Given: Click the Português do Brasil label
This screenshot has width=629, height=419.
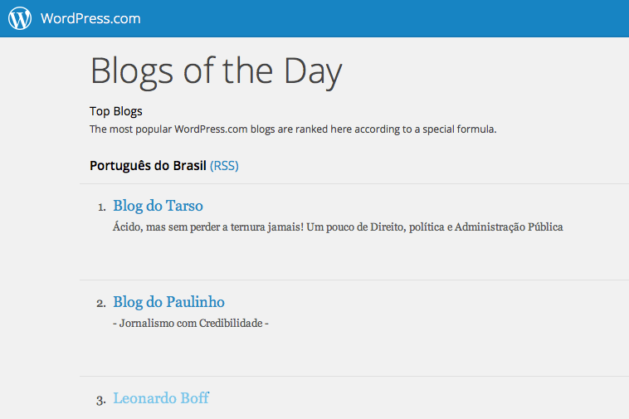Looking at the screenshot, I should pos(148,165).
